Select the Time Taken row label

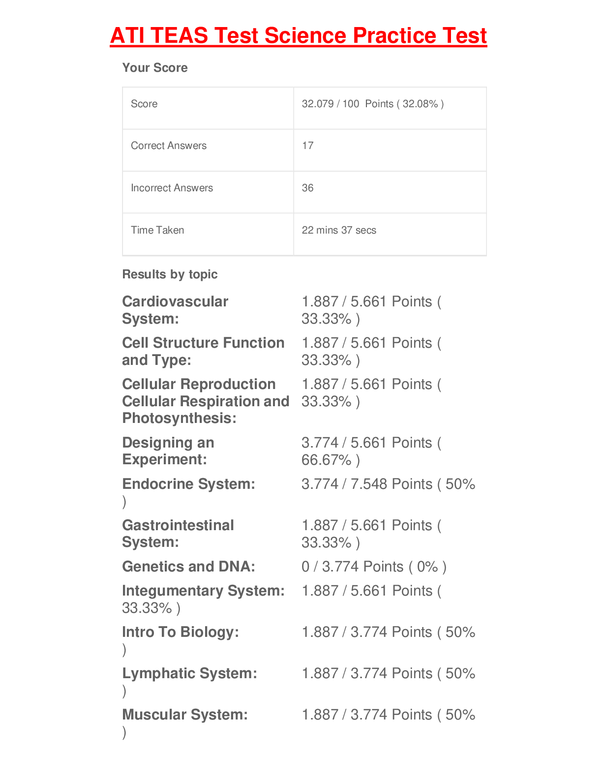click(x=157, y=230)
